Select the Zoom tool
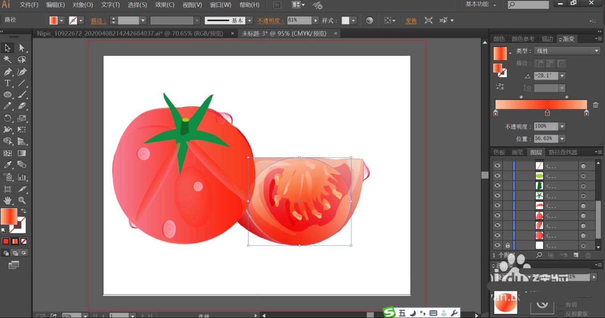Image resolution: width=605 pixels, height=318 pixels. tap(22, 200)
